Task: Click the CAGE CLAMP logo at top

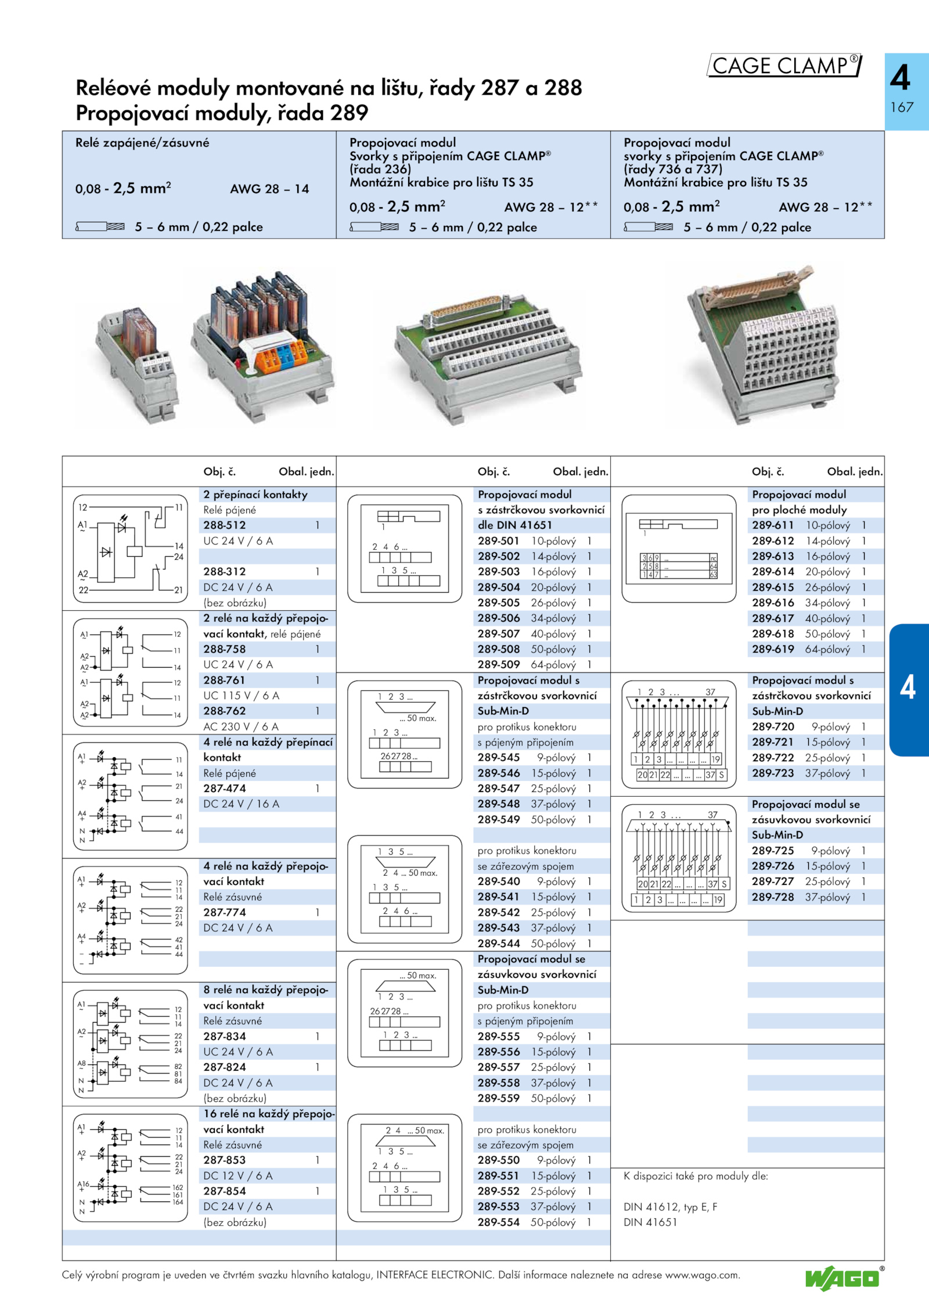Action: (784, 66)
